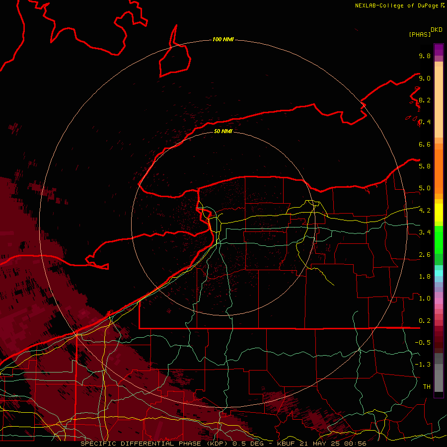This screenshot has width=447, height=447.
Task: Click the -1.3 scale value
Action: 423,365
